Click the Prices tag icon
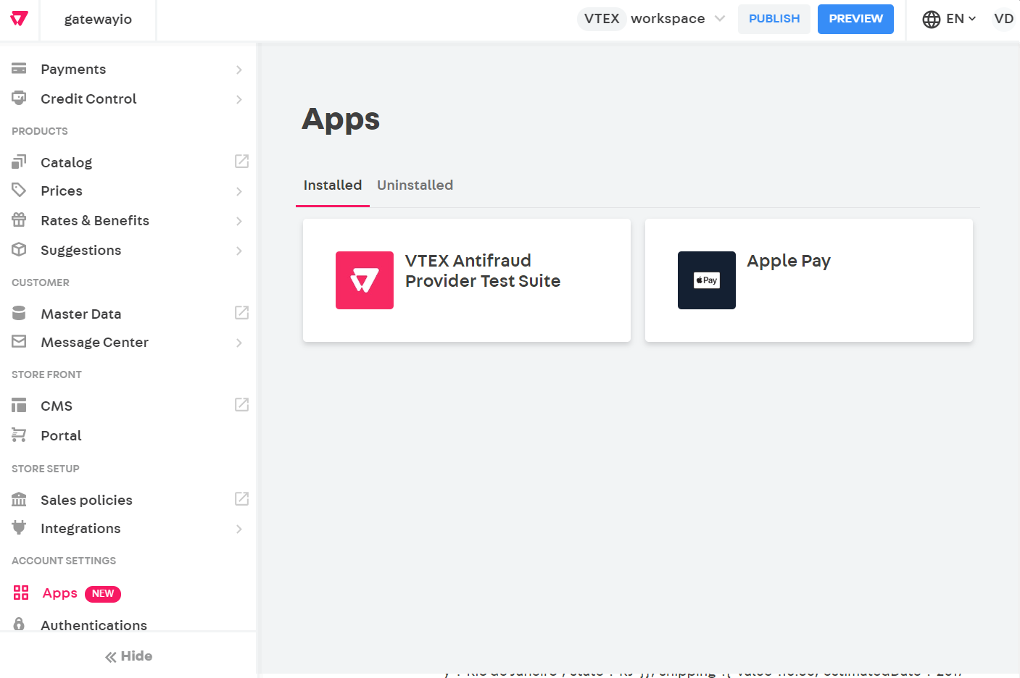The height and width of the screenshot is (678, 1020). (20, 191)
